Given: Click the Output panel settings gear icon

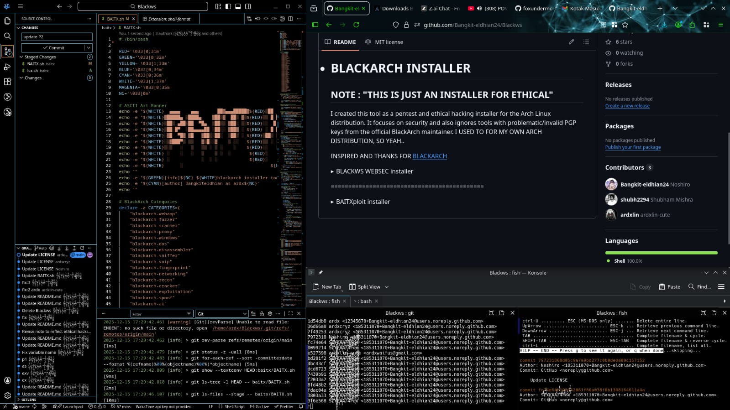Looking at the screenshot, I should [x=270, y=314].
